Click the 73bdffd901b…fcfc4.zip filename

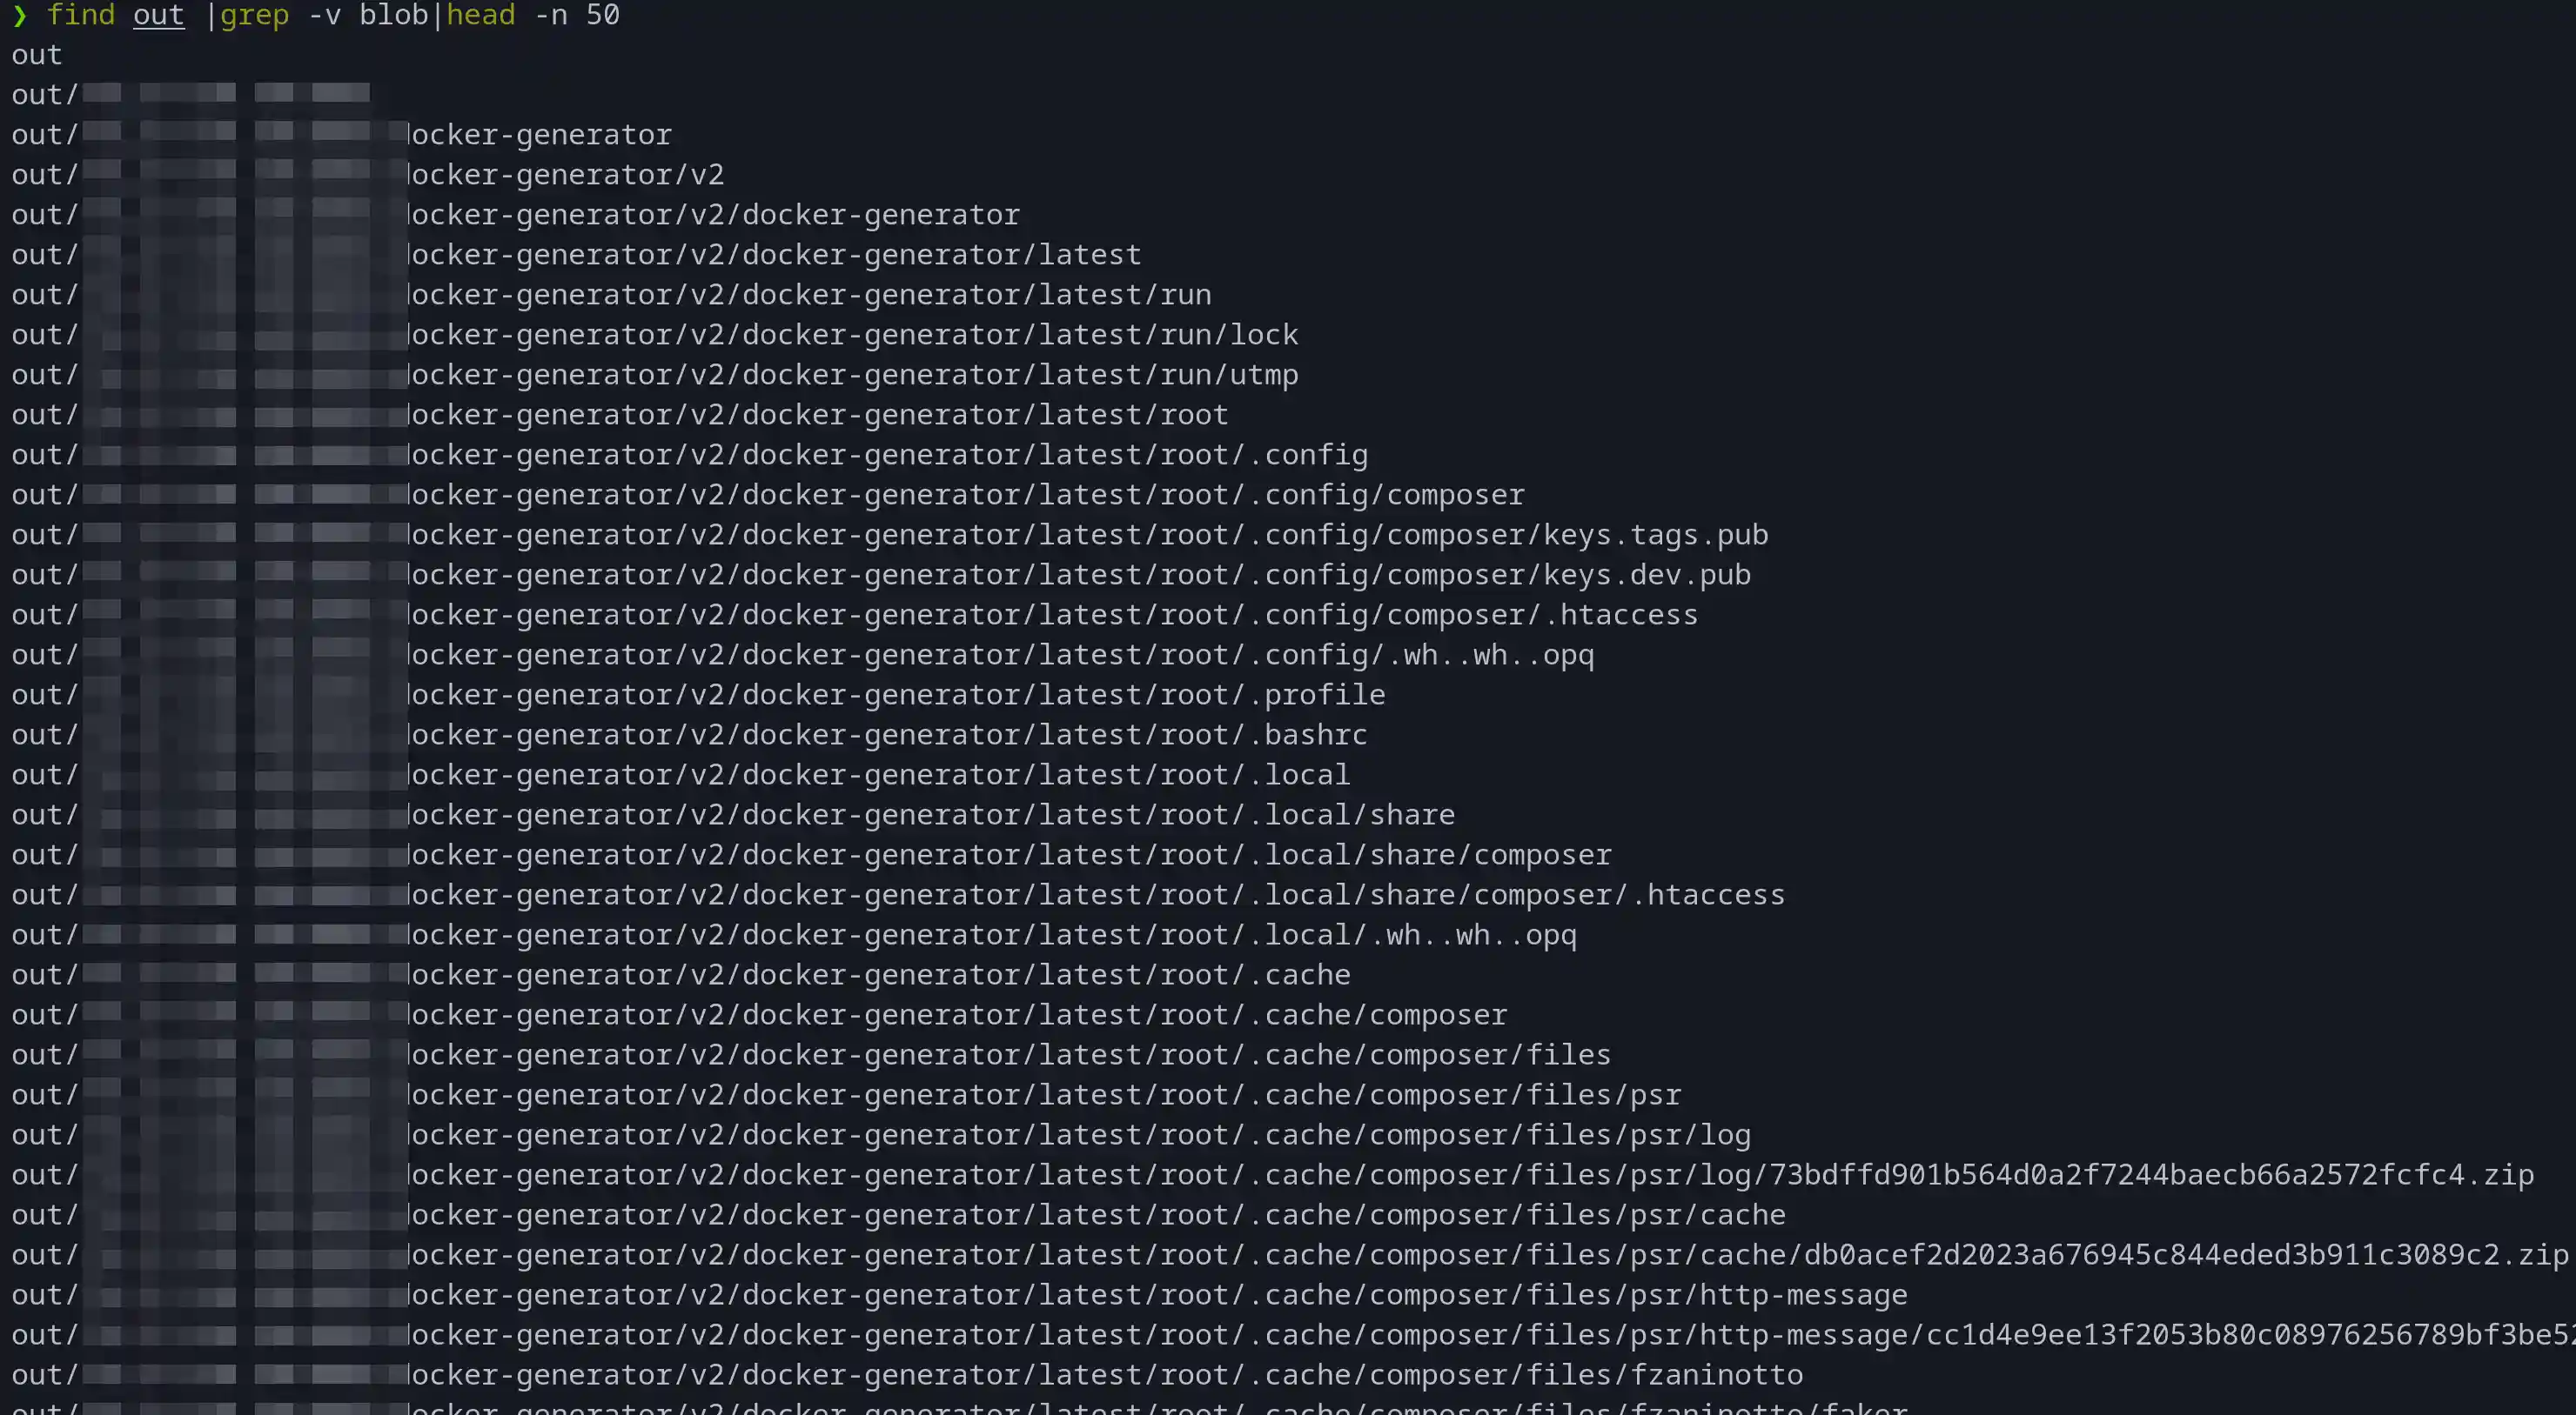point(2151,1174)
